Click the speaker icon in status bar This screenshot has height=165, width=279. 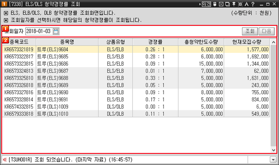click(x=5, y=160)
